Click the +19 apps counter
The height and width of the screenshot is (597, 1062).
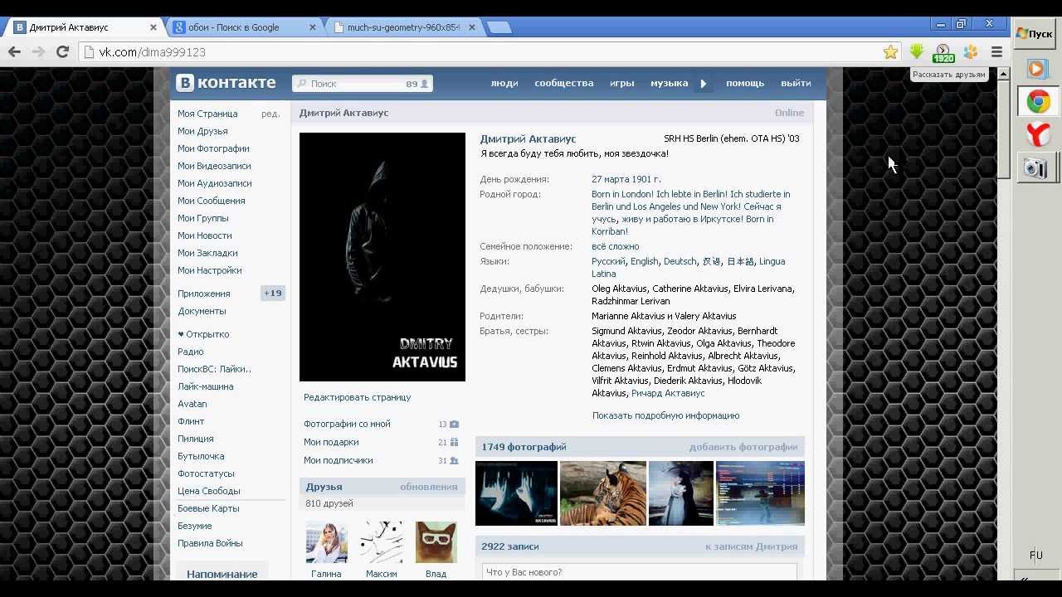pos(273,293)
